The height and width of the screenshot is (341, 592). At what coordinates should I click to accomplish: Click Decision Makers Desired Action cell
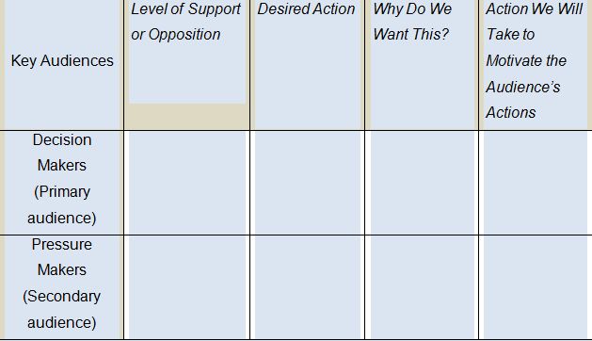click(x=308, y=183)
